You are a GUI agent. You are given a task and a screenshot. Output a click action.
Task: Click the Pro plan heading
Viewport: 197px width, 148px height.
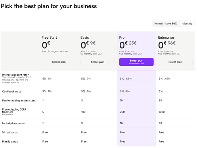tap(122, 37)
